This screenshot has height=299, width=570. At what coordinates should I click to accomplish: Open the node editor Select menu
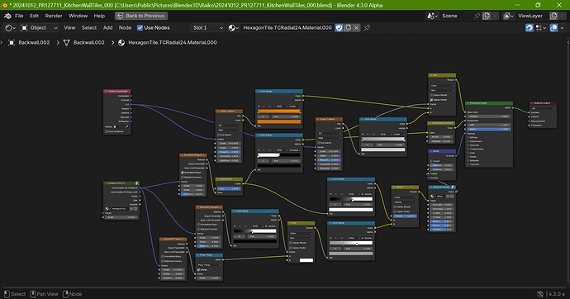coord(89,27)
